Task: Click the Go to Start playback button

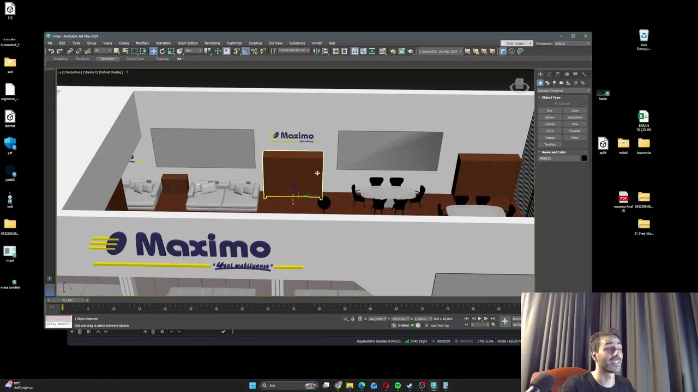Action: click(x=466, y=318)
